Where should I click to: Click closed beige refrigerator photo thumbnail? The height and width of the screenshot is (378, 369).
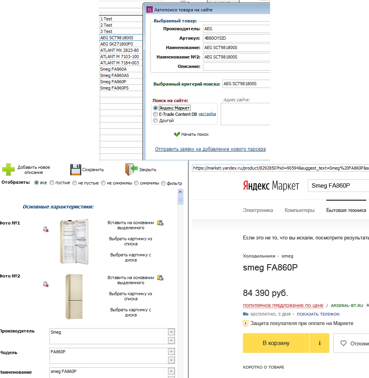coord(74,296)
